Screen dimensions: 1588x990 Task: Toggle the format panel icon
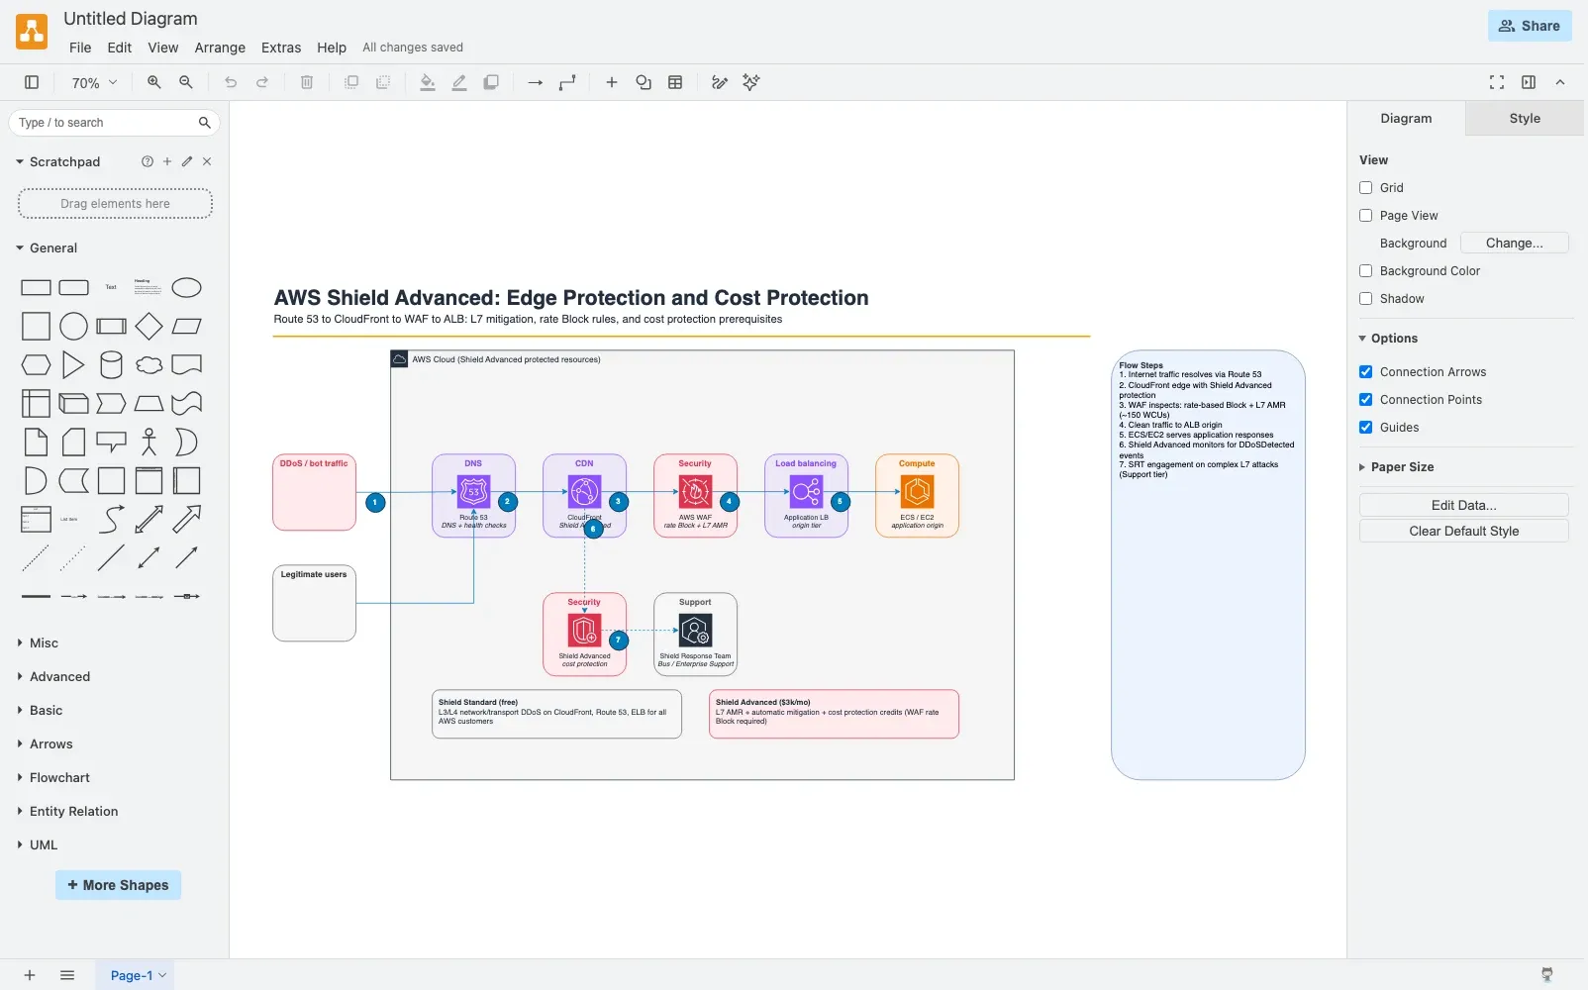[x=1529, y=83]
